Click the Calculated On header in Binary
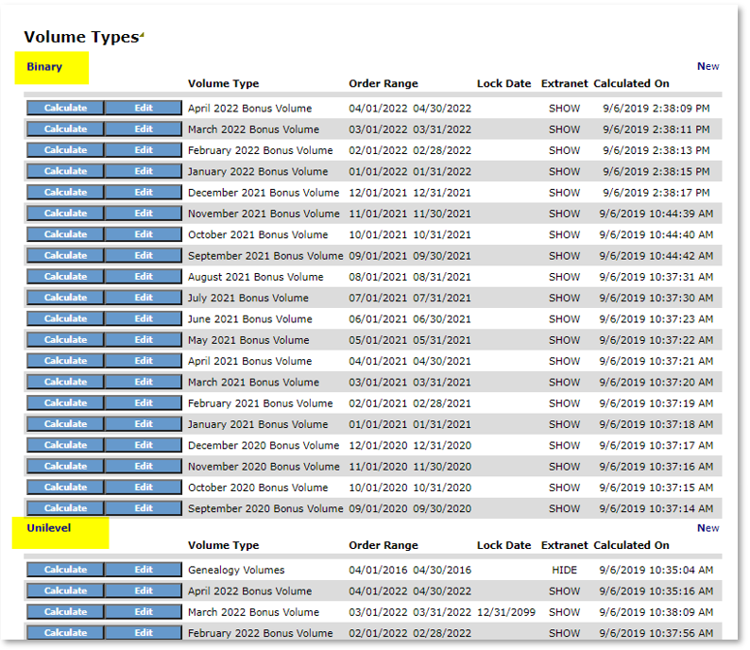This screenshot has width=750, height=650. [631, 84]
